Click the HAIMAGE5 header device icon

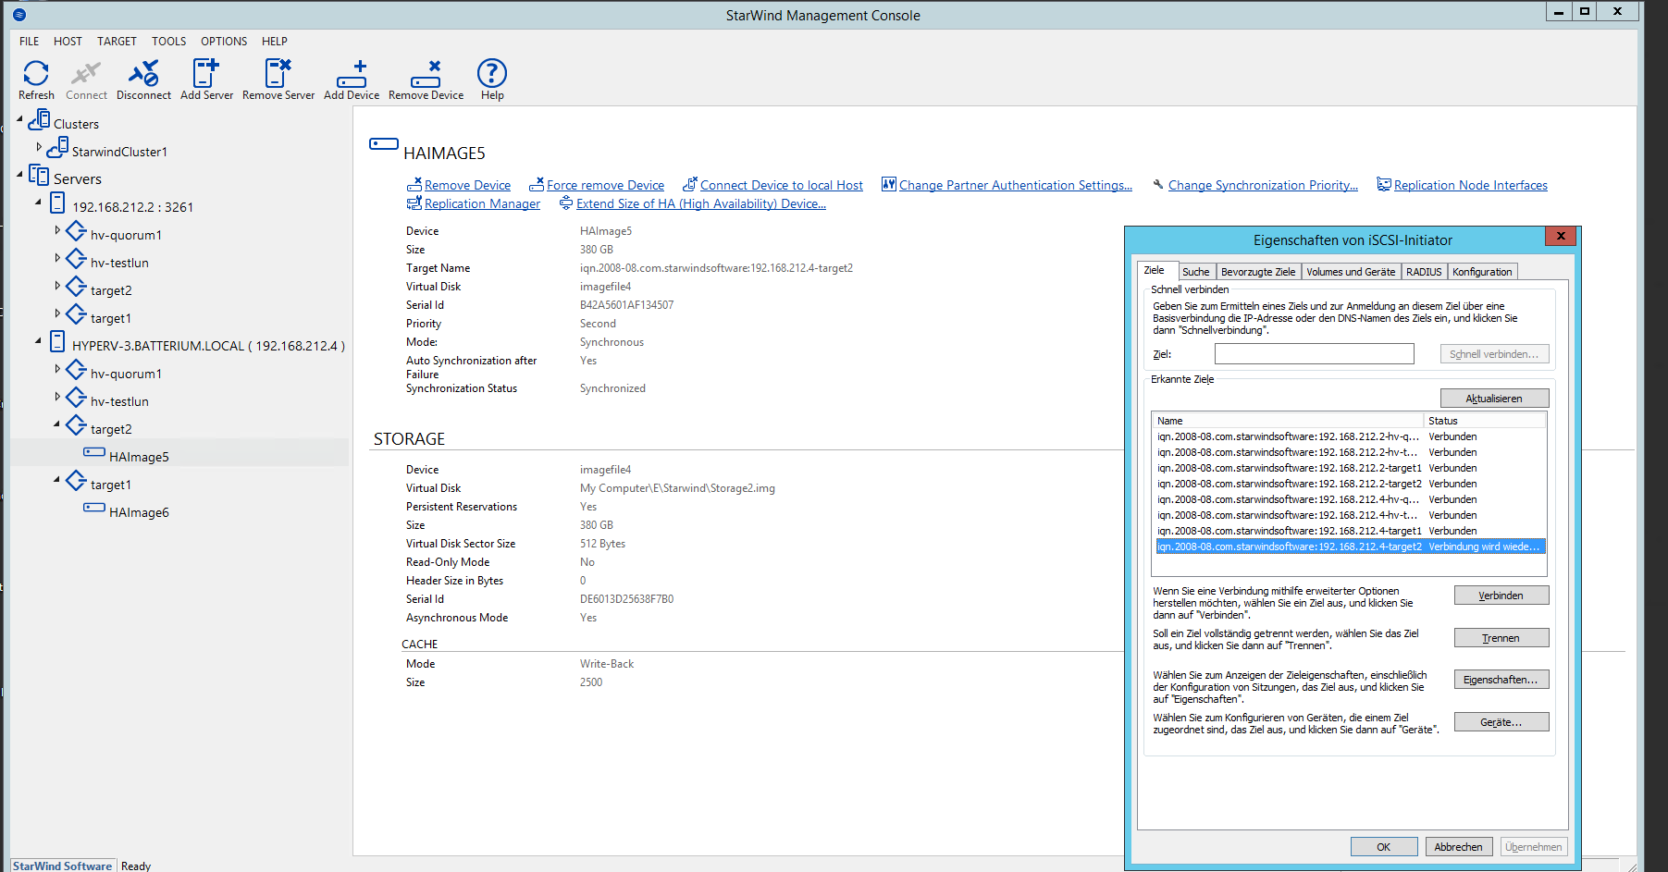coord(384,144)
